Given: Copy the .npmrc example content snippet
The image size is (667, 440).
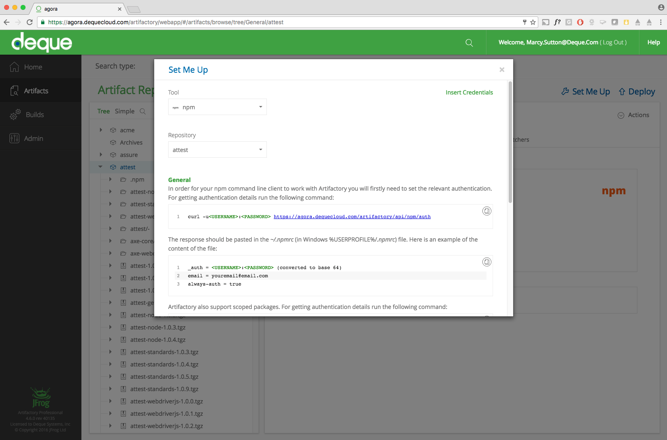Looking at the screenshot, I should [487, 262].
